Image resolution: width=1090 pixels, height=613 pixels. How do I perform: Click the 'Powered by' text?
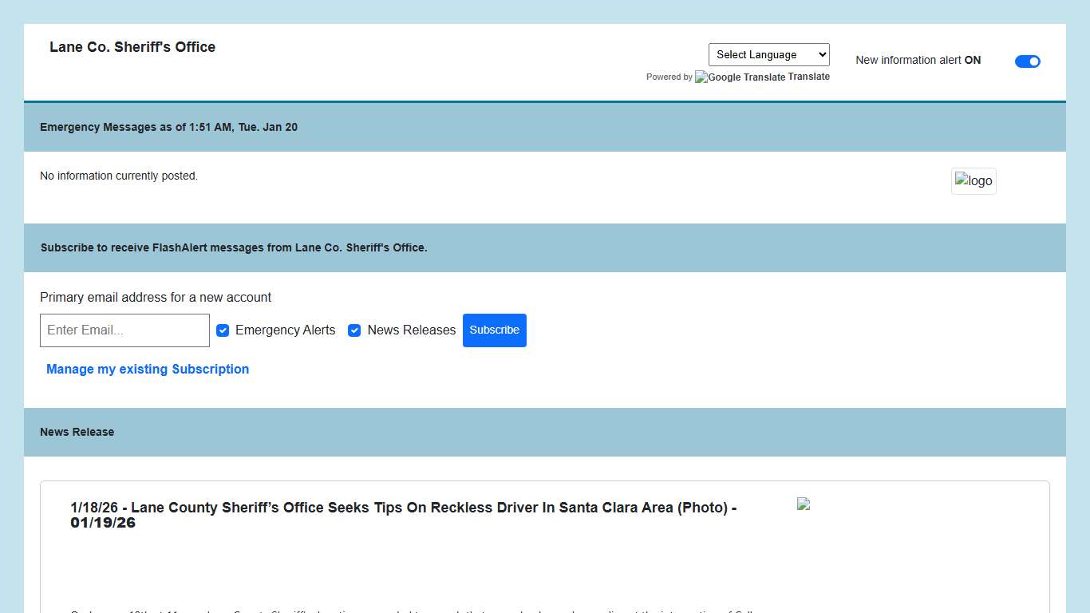[x=669, y=77]
